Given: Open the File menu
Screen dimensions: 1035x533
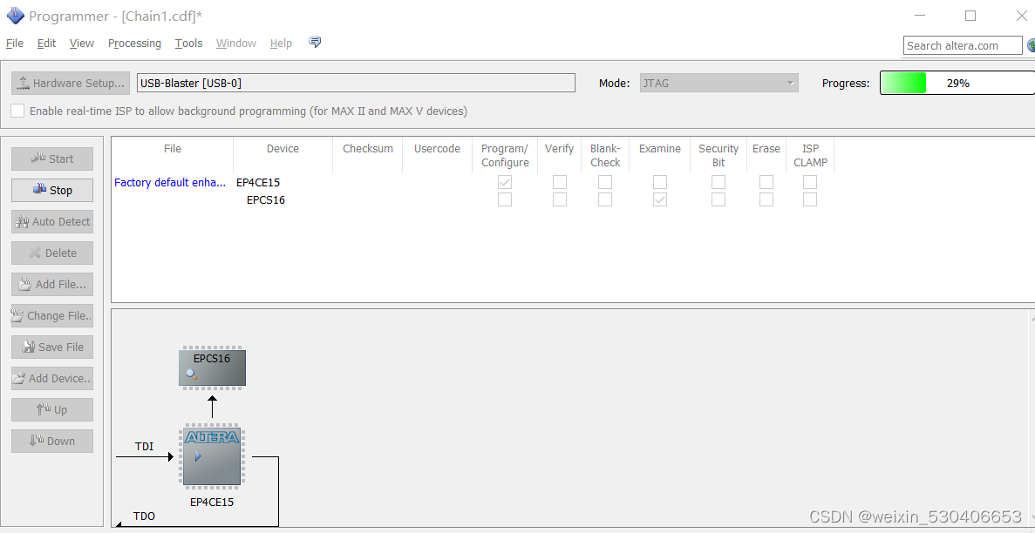Looking at the screenshot, I should click(15, 43).
